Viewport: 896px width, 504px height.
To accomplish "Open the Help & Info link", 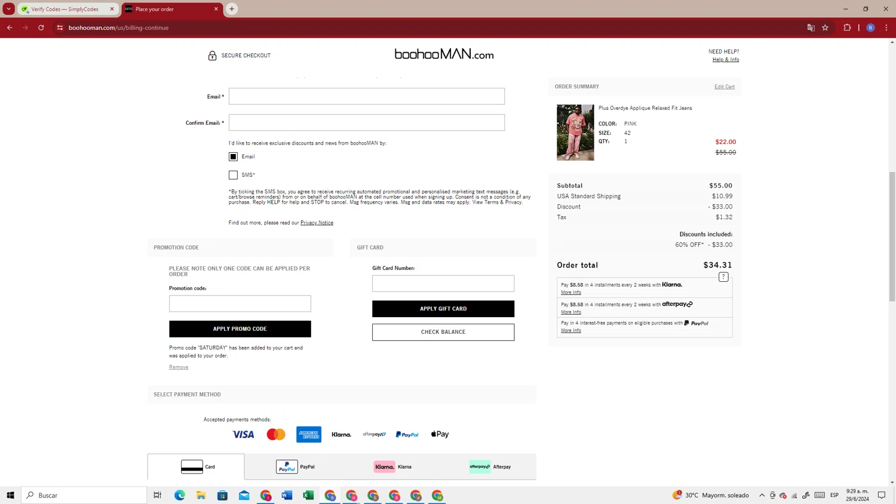I will (726, 60).
